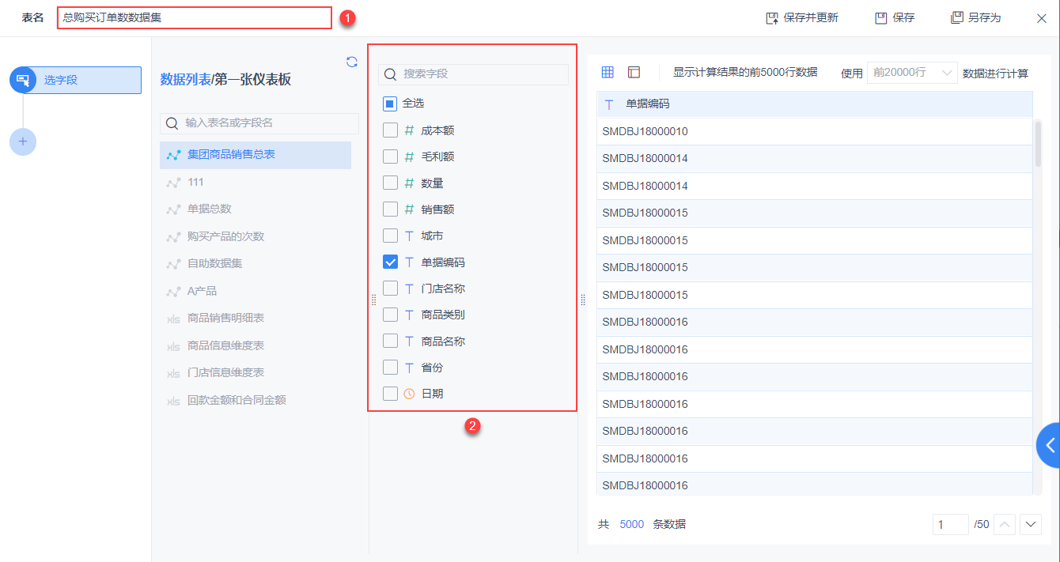The height and width of the screenshot is (562, 1060).
Task: Click the refresh data list icon
Action: click(x=352, y=62)
